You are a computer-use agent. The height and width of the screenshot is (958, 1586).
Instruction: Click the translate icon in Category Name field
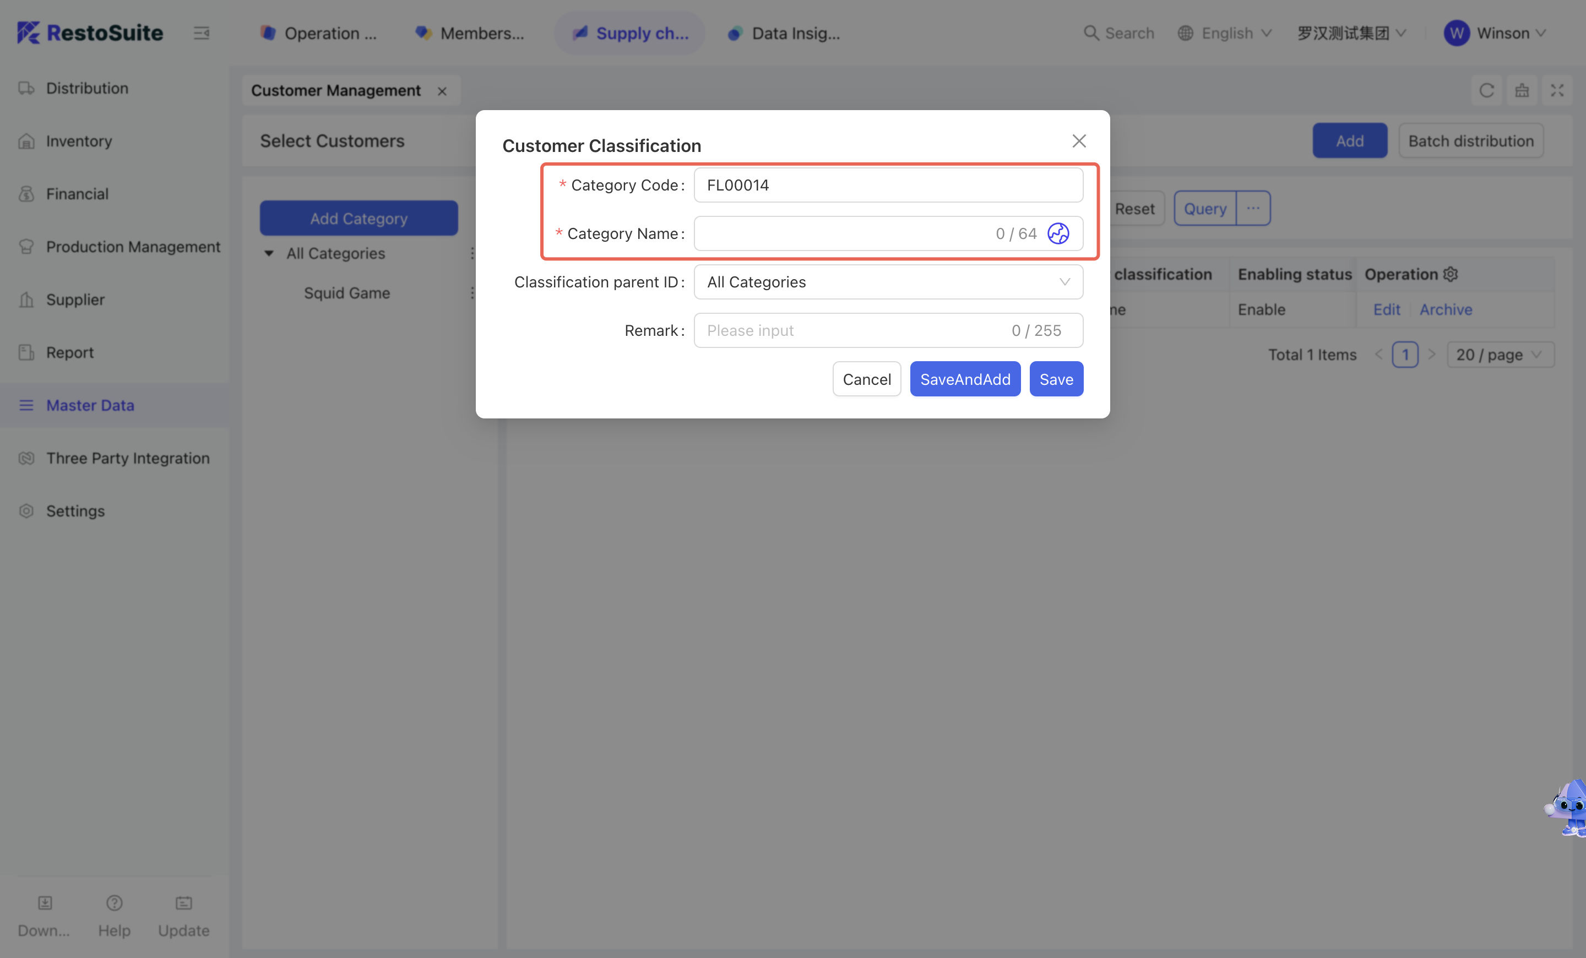click(x=1057, y=233)
